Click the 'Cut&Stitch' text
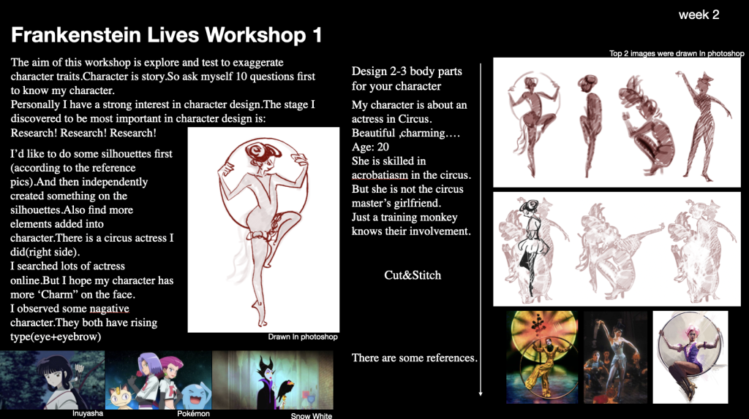 (x=413, y=275)
